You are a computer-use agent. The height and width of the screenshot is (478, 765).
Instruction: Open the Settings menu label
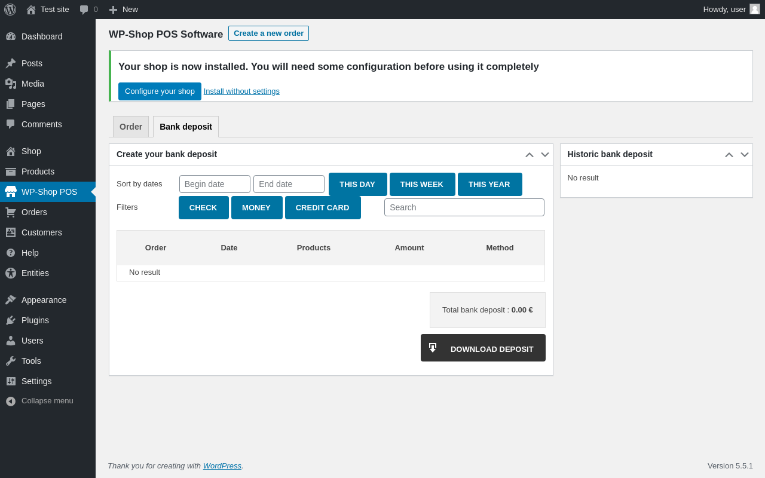click(36, 381)
